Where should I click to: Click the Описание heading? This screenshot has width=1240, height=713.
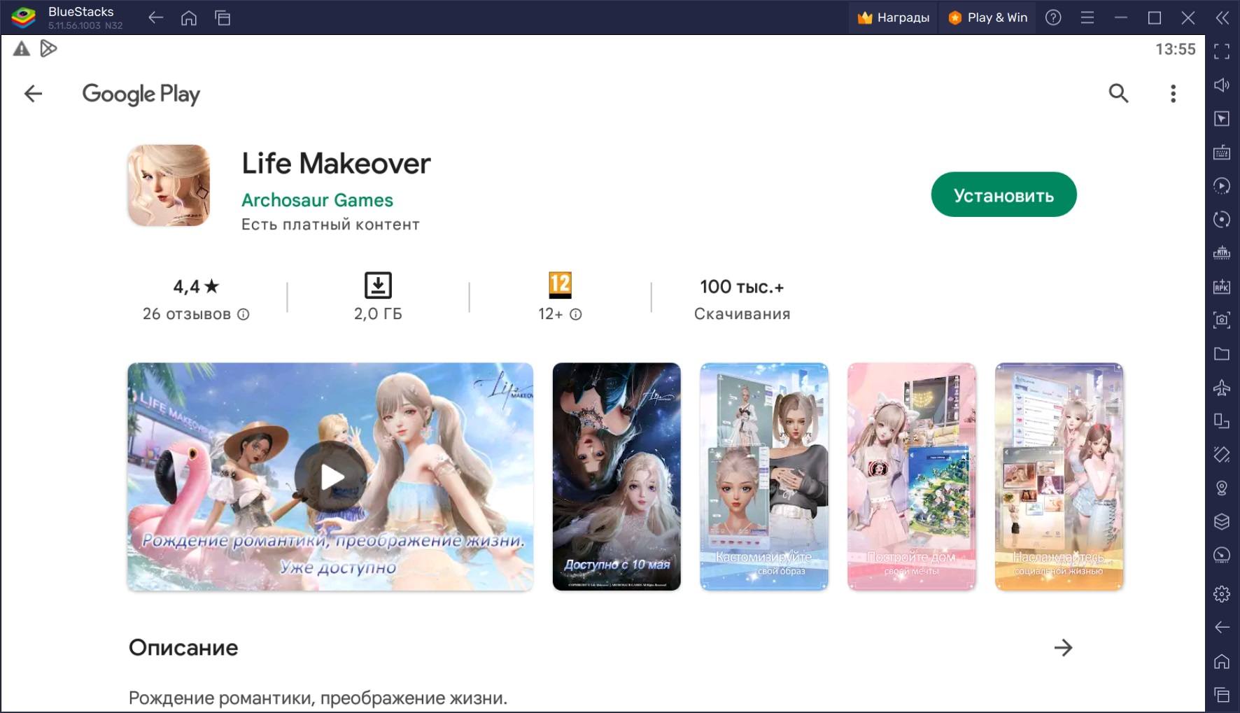click(183, 647)
